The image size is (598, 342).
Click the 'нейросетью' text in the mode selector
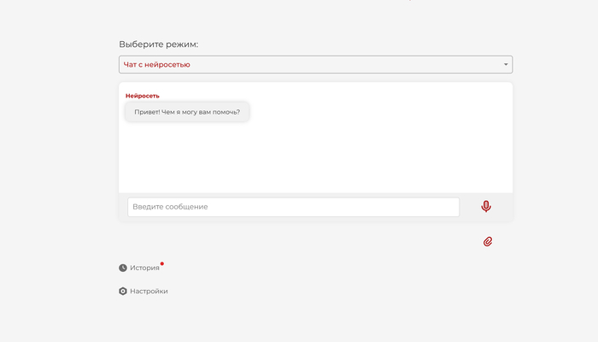coord(169,64)
